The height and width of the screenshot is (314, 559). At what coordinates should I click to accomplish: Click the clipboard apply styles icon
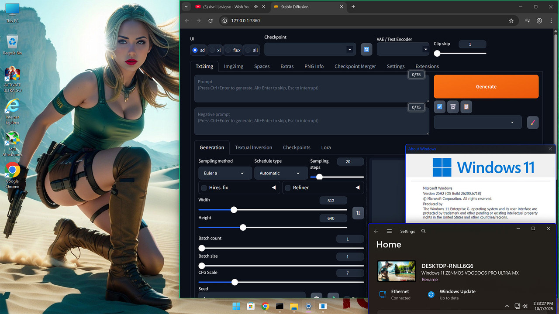466,106
